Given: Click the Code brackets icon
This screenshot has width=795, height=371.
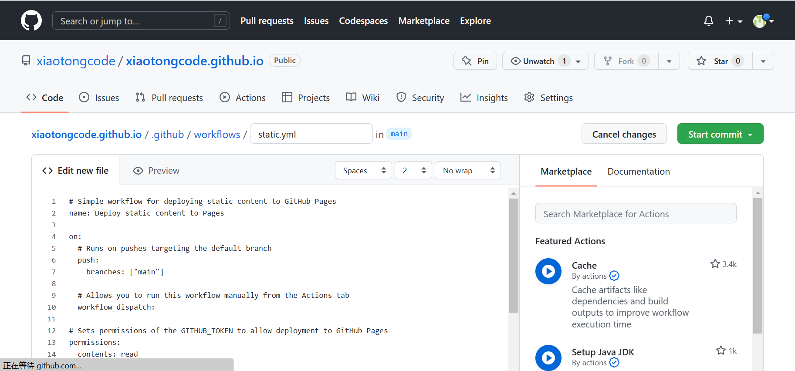Looking at the screenshot, I should click(31, 97).
